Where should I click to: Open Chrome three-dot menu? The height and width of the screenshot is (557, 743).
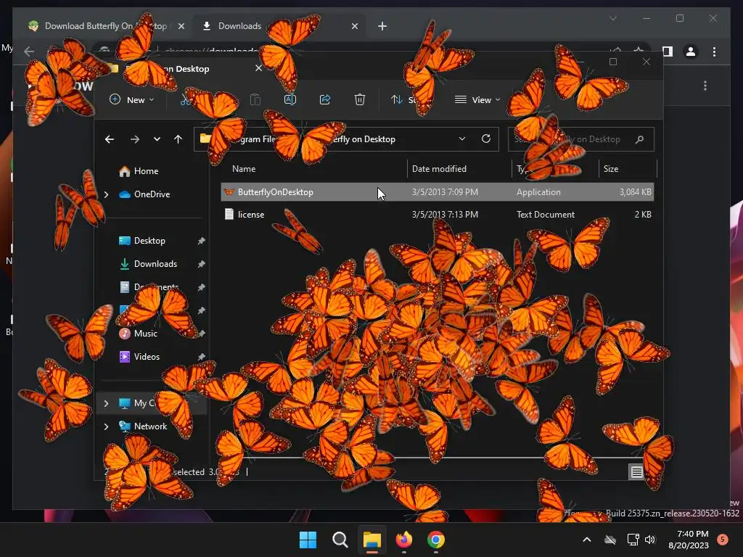[714, 51]
